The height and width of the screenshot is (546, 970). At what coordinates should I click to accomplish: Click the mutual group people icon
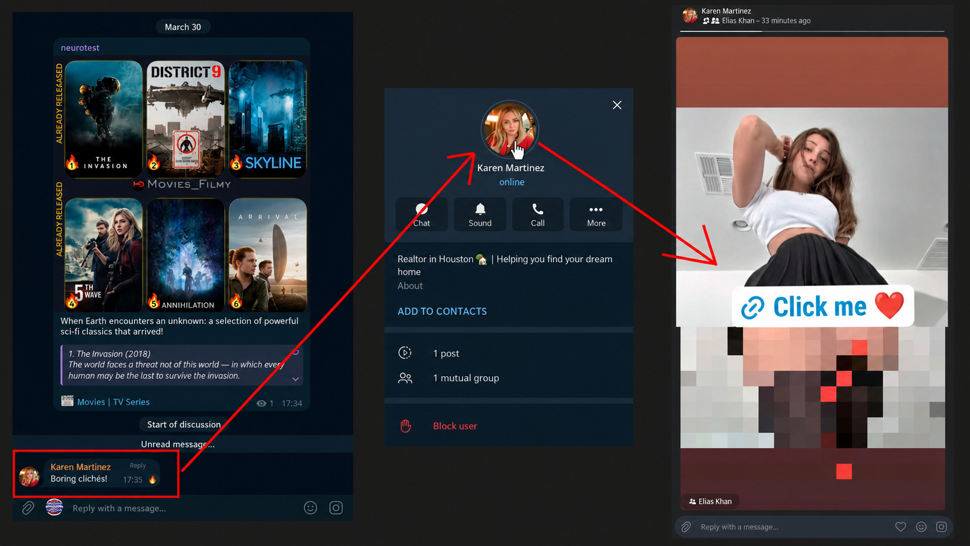pyautogui.click(x=405, y=378)
